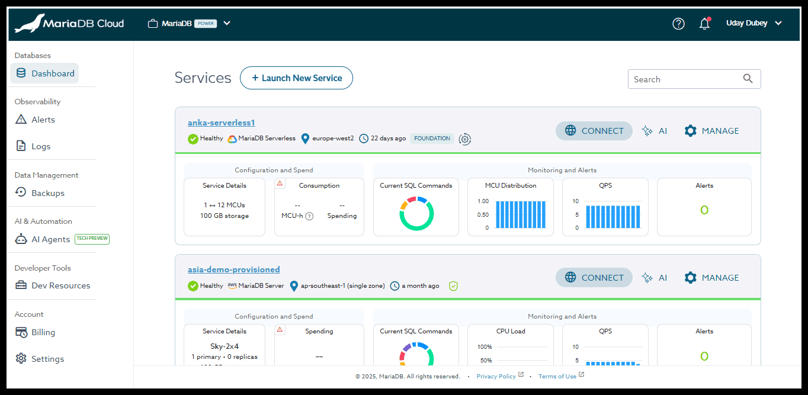Focus the Services search field
Viewport: 808px width, 395px height.
(x=694, y=79)
